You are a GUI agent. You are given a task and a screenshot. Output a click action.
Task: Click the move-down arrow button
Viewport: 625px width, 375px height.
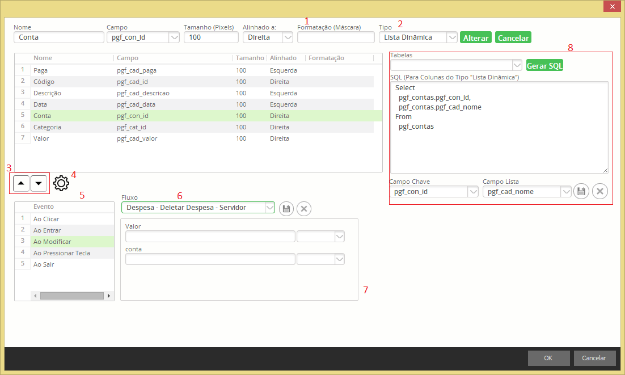[x=39, y=183]
